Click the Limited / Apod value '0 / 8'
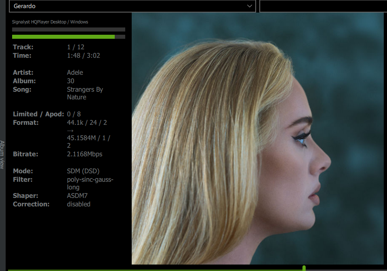387x271 pixels. click(74, 114)
